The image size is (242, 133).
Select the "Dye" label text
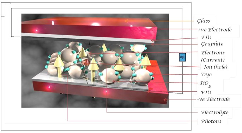[x=206, y=75]
